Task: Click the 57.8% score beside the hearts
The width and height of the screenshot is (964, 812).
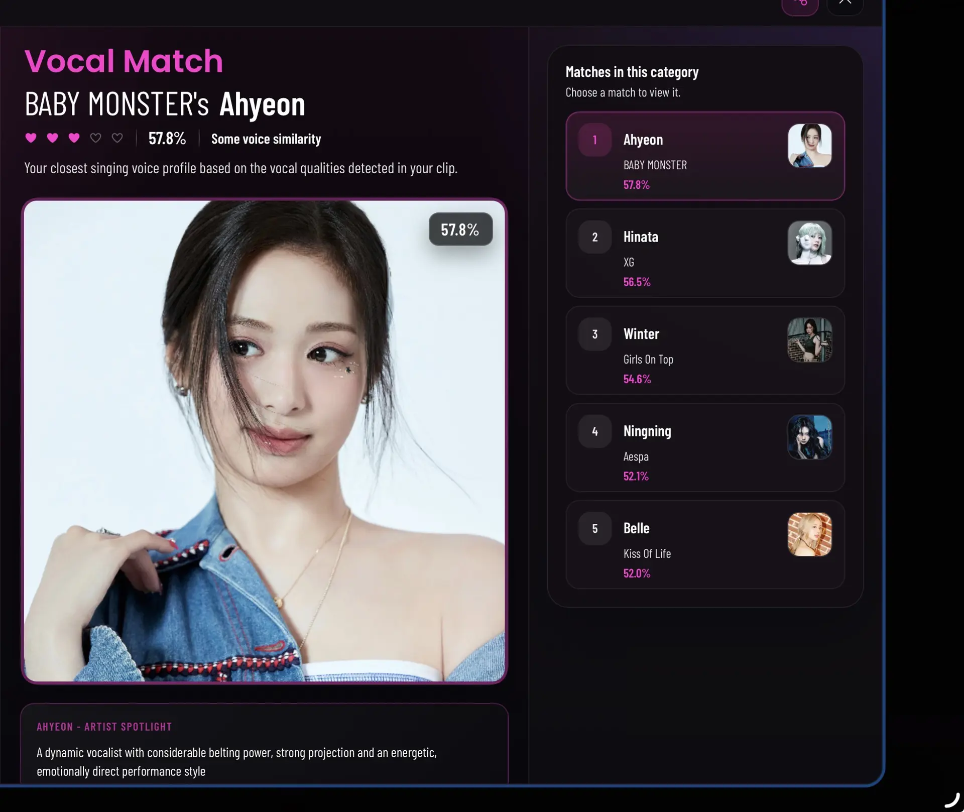Action: [x=167, y=139]
